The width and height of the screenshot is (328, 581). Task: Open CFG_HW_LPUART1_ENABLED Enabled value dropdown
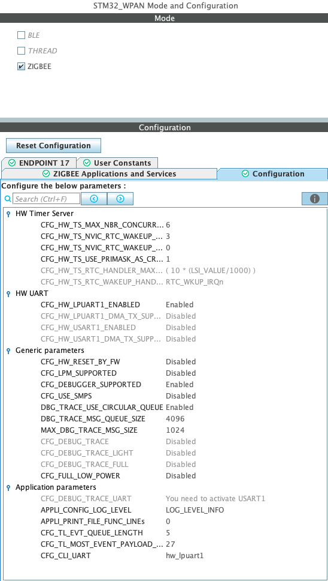(180, 305)
